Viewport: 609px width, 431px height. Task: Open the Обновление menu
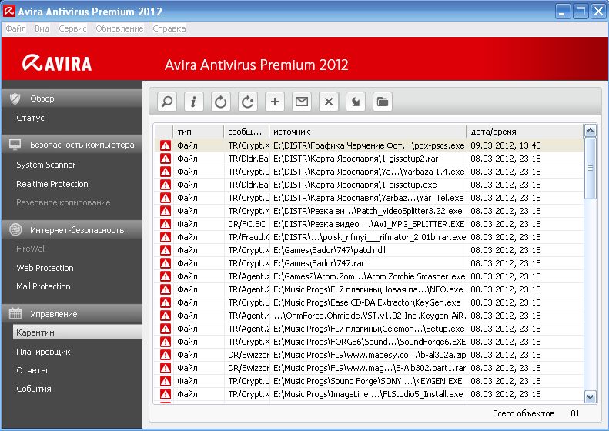tap(119, 28)
